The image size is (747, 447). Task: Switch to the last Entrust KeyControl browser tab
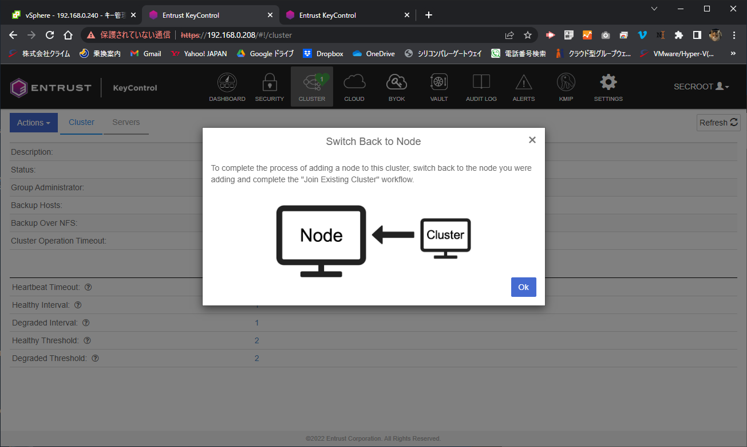point(348,15)
